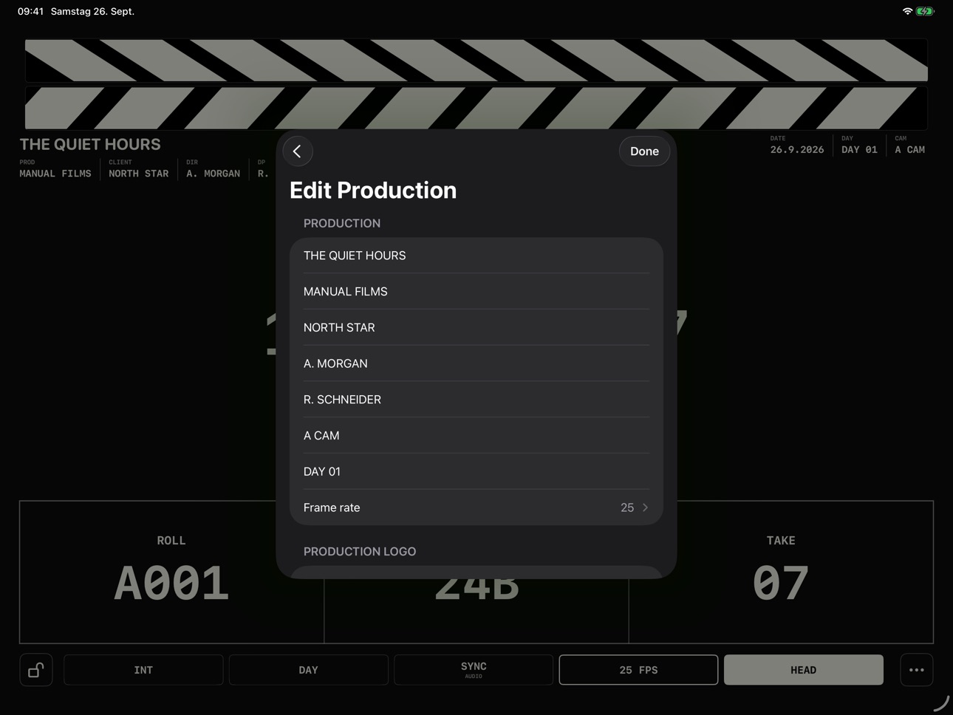Image resolution: width=953 pixels, height=715 pixels.
Task: Edit the A. MORGAN director field
Action: pos(476,363)
